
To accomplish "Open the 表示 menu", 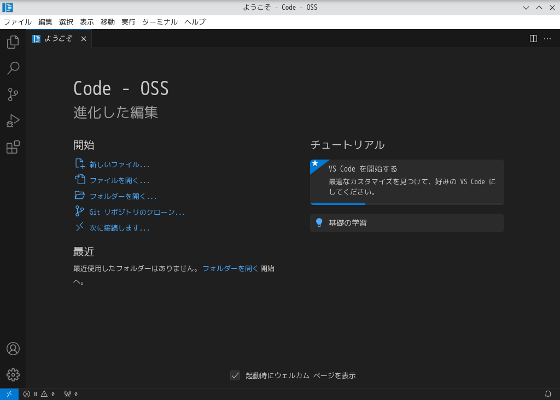I will [87, 22].
